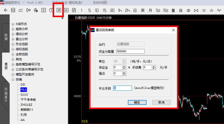Expand the 趋势分析 tree node

(13, 29)
